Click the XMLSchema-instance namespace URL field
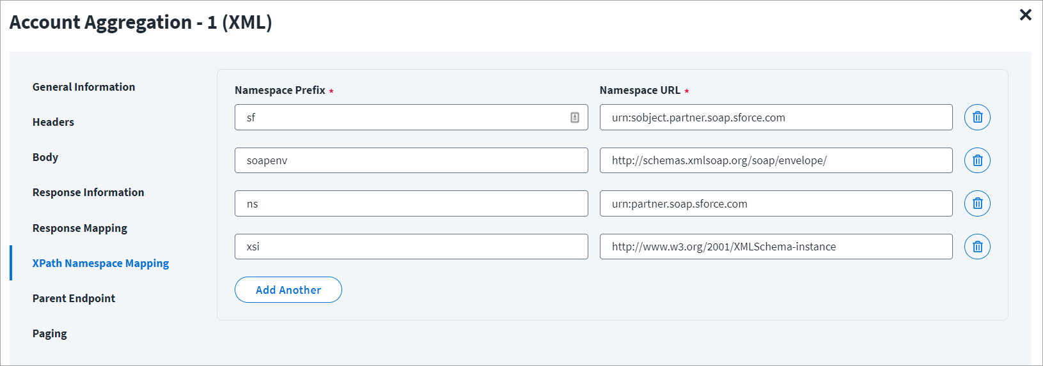 click(x=776, y=247)
